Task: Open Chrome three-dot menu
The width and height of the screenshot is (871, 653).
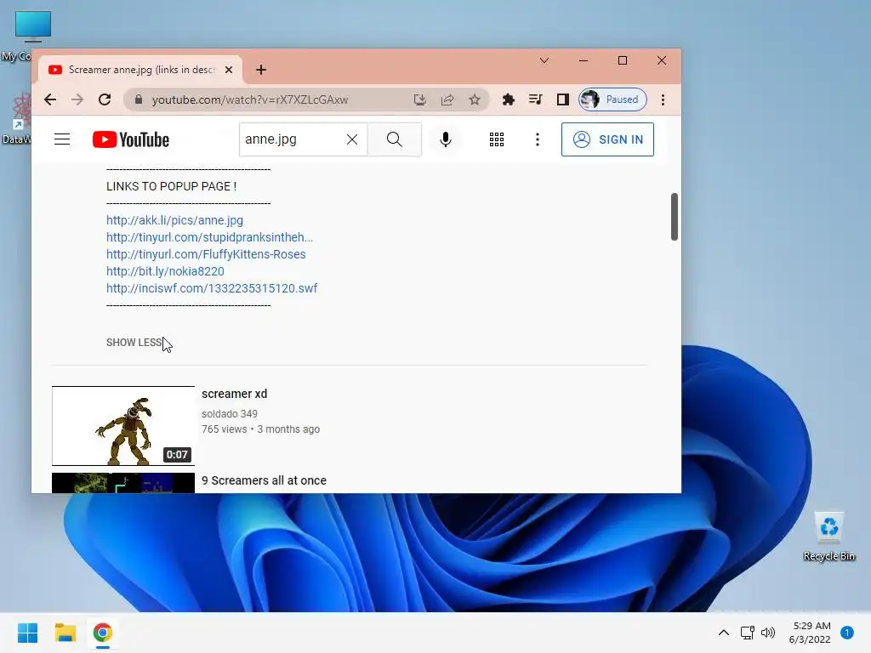Action: [663, 99]
